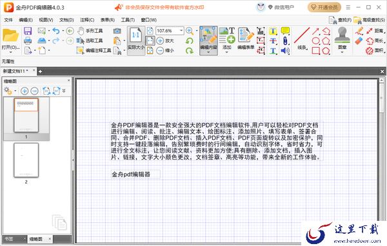This screenshot has height=246, width=387.
Task: Click the undo arrow icon
Action: [x=56, y=31]
